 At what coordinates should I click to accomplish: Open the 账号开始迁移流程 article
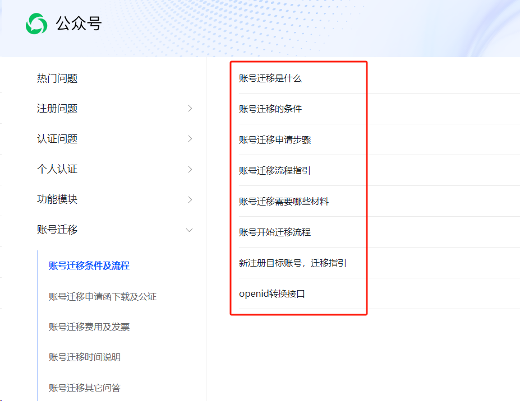coord(275,232)
